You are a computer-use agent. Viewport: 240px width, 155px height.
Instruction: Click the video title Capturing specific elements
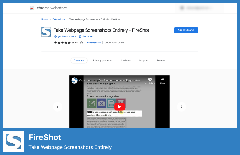coord(111,81)
